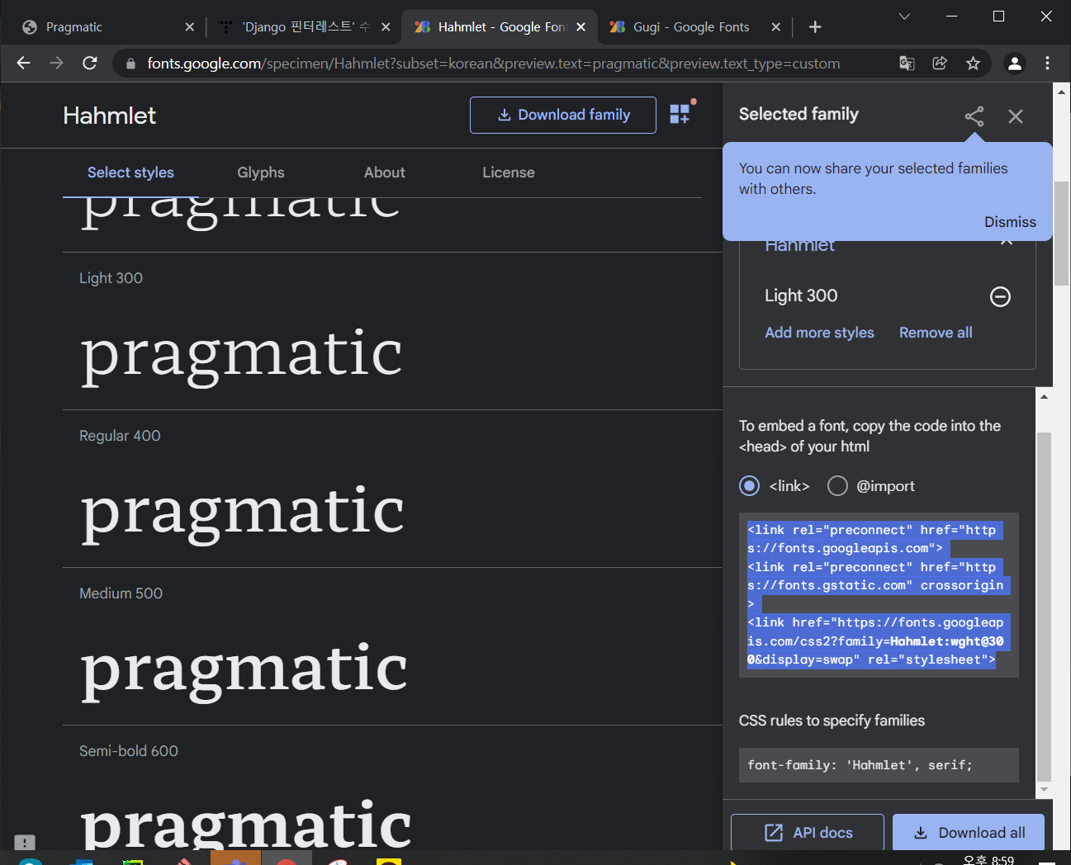The width and height of the screenshot is (1071, 865).
Task: Click the embed panel scrollbar thumb
Action: pos(1044,605)
